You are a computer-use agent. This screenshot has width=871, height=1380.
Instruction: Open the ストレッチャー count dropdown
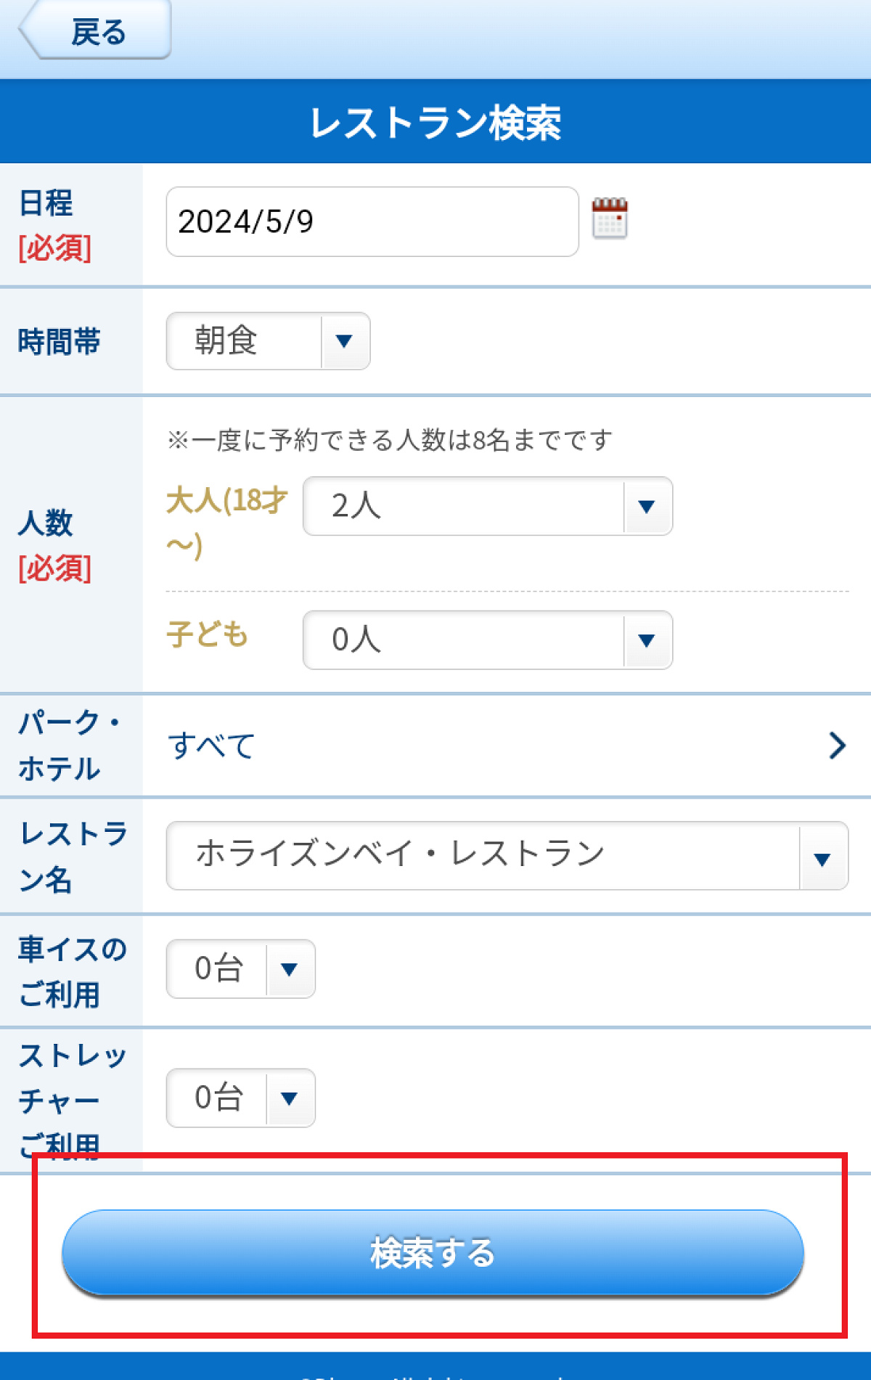click(240, 1098)
